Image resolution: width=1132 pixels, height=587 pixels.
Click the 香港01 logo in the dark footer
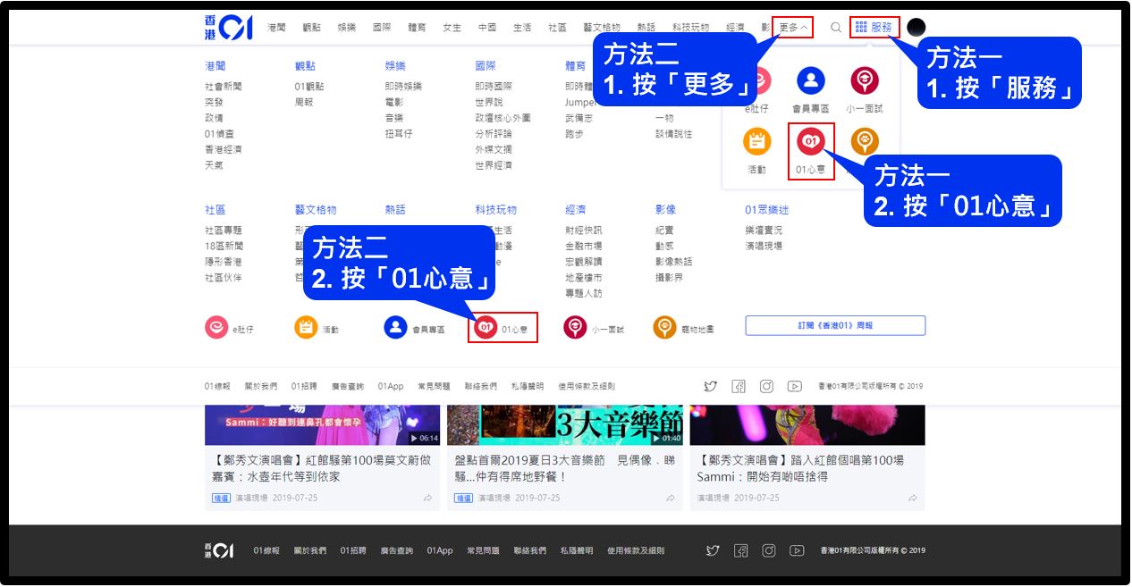pyautogui.click(x=218, y=550)
